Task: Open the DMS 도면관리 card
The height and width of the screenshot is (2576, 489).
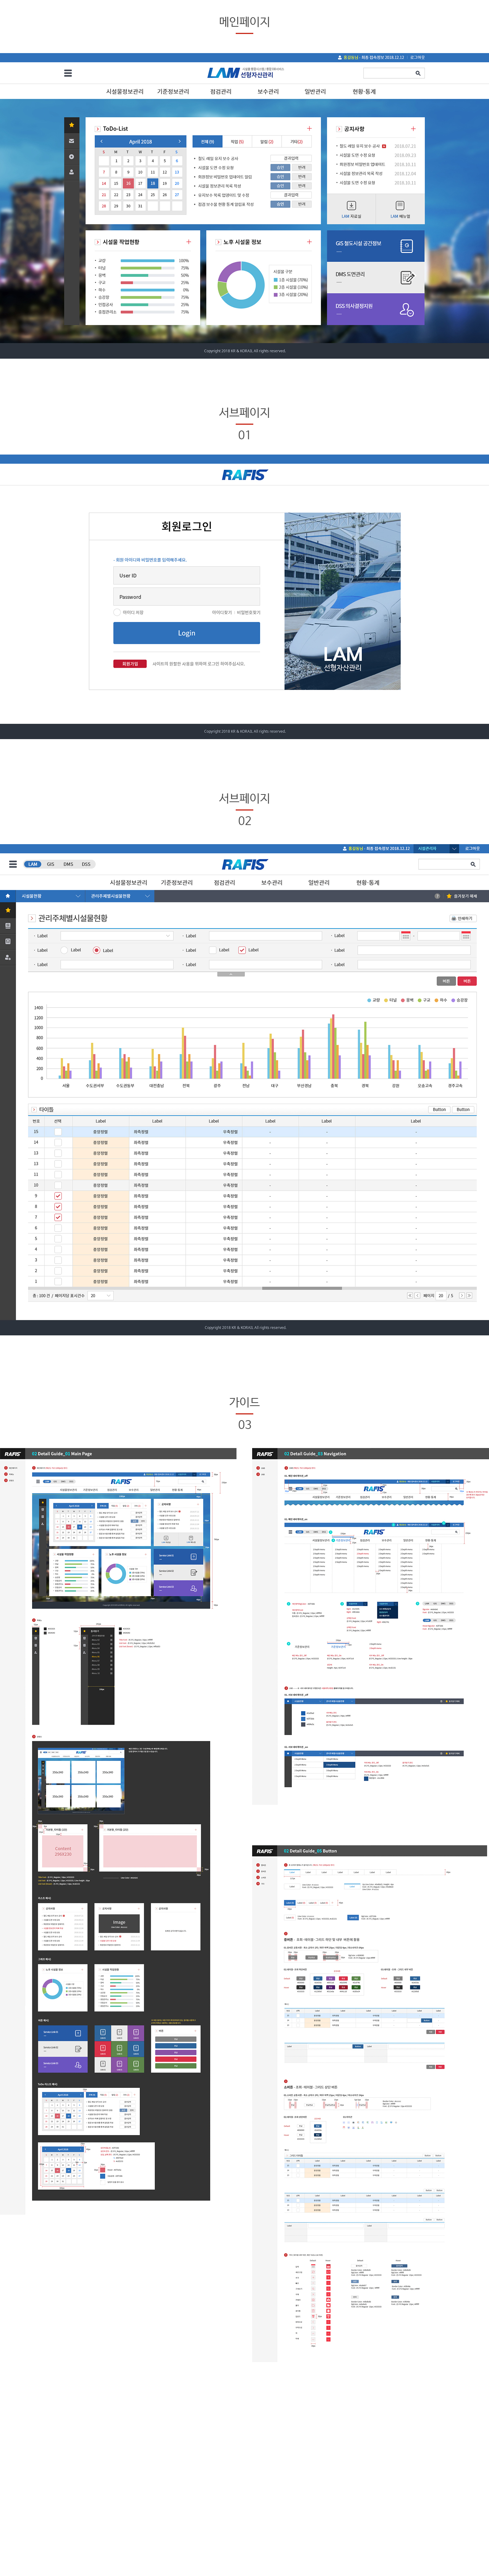Action: [x=375, y=277]
